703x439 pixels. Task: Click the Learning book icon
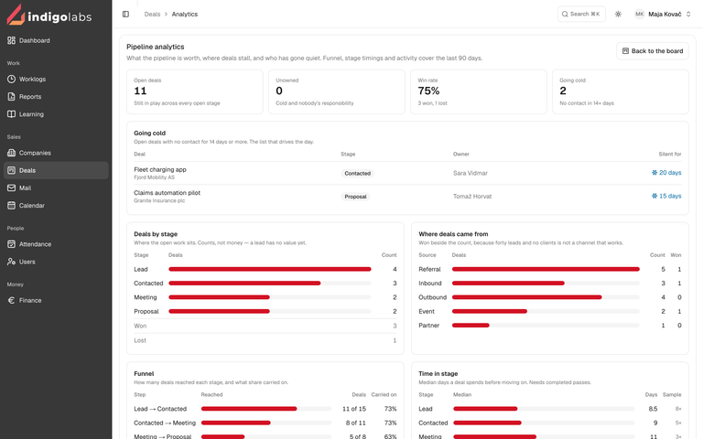(x=11, y=113)
